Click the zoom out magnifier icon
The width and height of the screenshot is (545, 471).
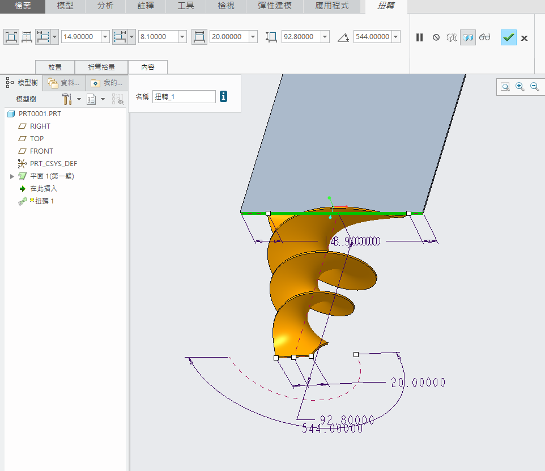[534, 87]
